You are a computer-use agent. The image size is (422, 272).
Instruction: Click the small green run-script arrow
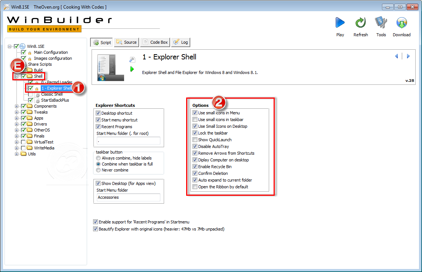tap(132, 69)
